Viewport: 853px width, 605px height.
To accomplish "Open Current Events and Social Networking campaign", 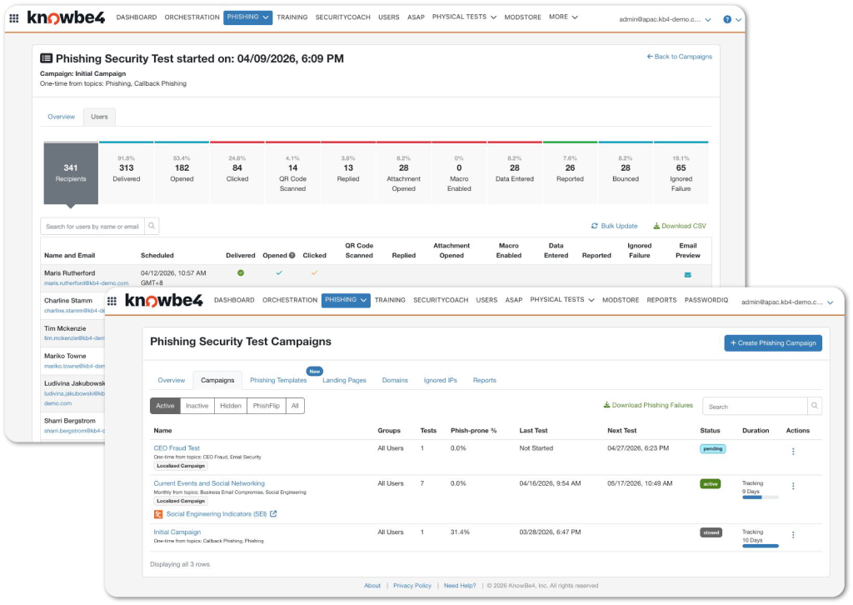I will pyautogui.click(x=209, y=483).
